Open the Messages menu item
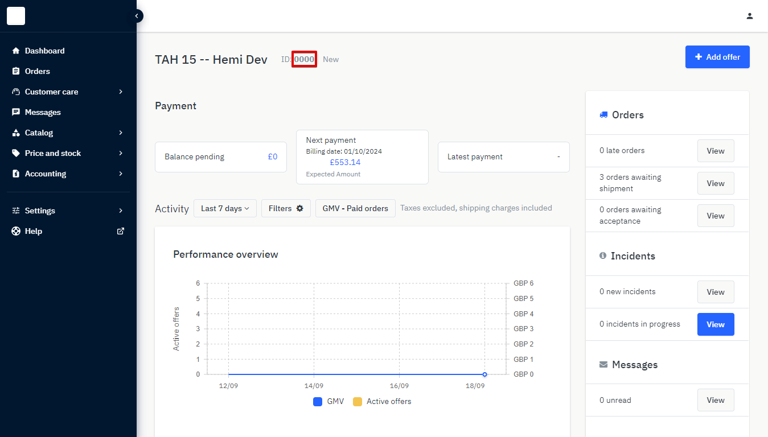The height and width of the screenshot is (437, 768). pyautogui.click(x=68, y=112)
